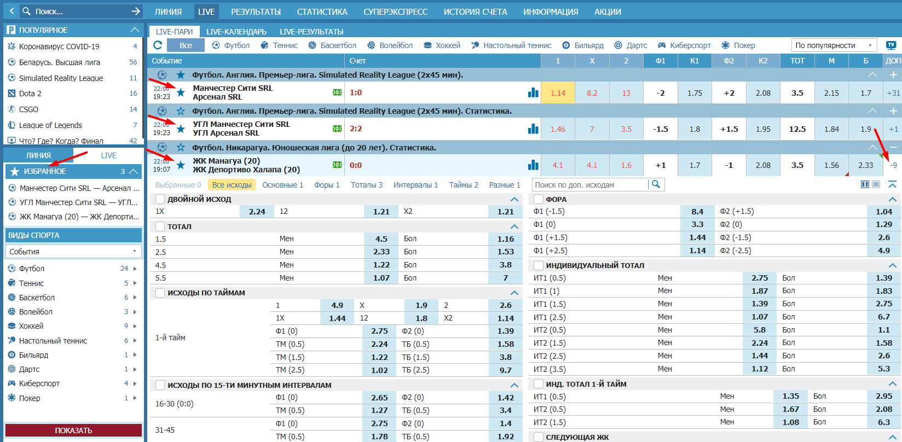Viewport: 902px width, 442px height.
Task: Click the search submit arrow in top bar
Action: (136, 11)
